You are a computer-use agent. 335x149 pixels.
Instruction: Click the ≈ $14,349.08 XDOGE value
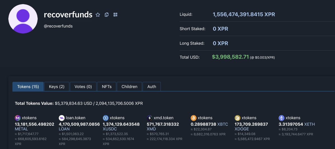pyautogui.click(x=245, y=134)
